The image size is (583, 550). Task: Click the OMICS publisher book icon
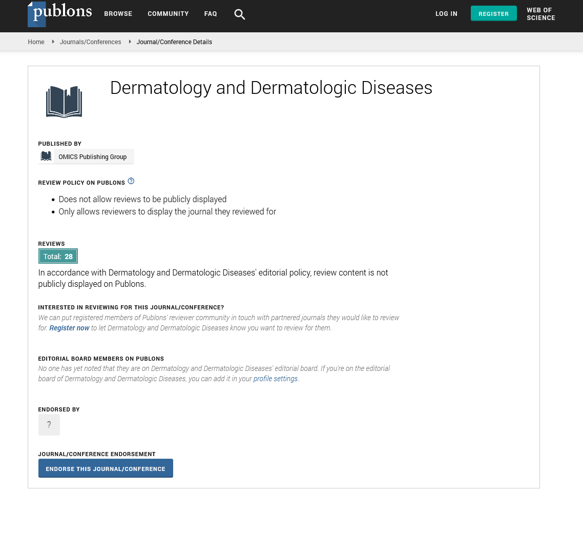tap(46, 156)
